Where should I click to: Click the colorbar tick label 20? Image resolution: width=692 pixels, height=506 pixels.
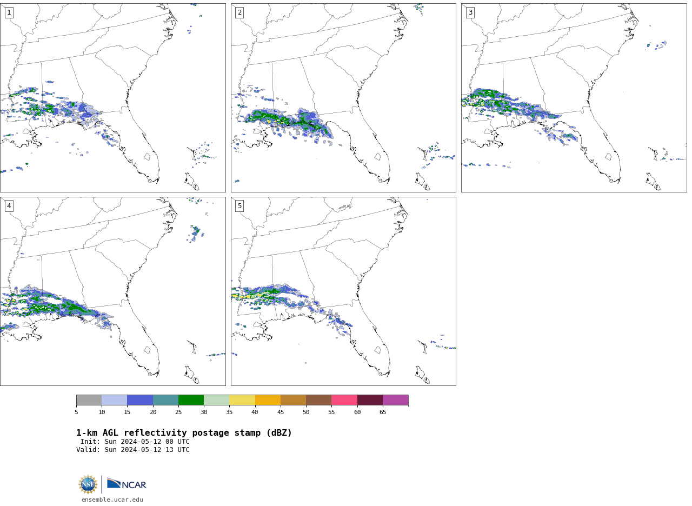[x=153, y=412]
